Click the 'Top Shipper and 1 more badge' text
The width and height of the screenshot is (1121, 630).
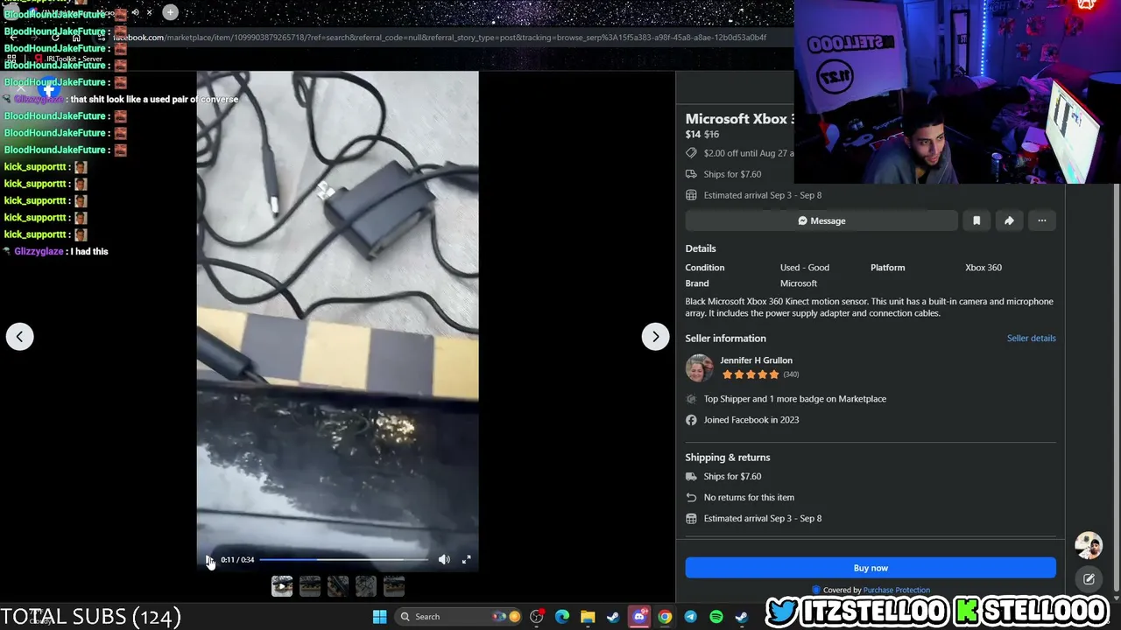coord(795,399)
